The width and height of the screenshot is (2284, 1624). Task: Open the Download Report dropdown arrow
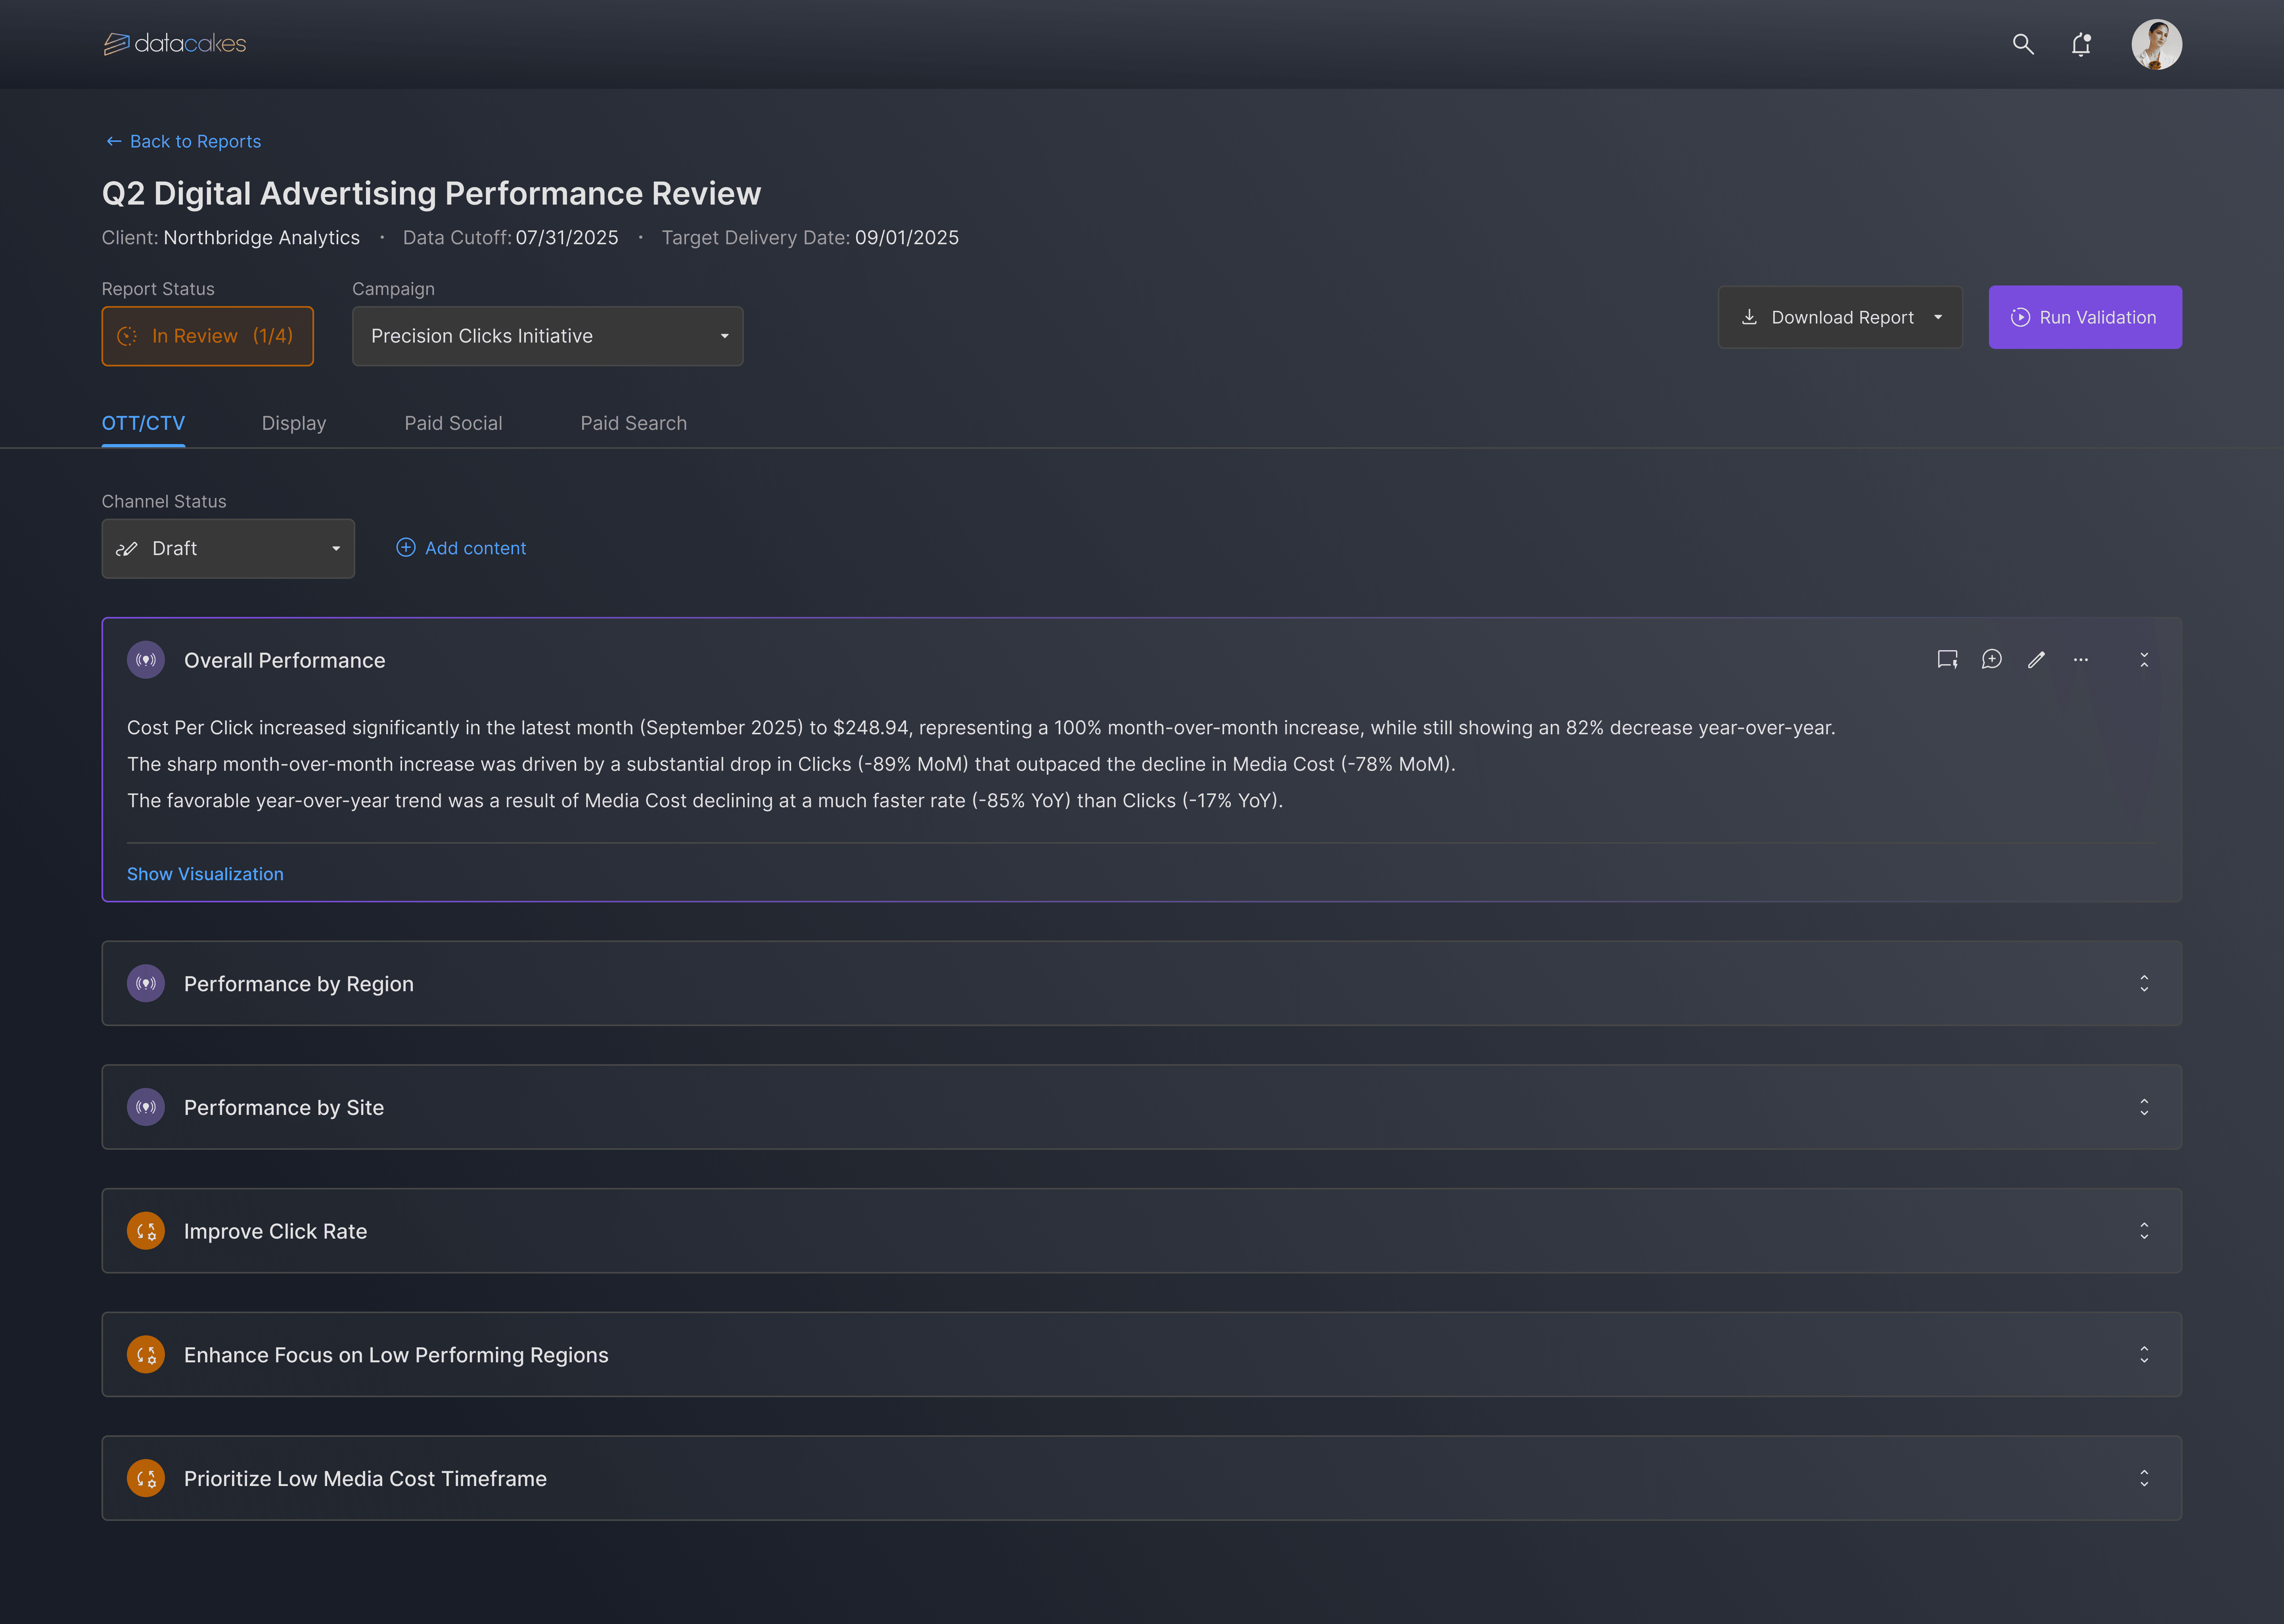1938,317
